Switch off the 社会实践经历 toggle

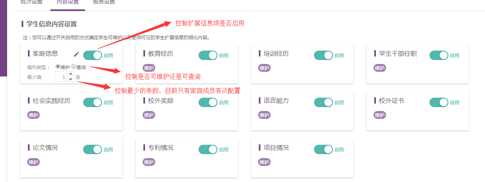[93, 102]
